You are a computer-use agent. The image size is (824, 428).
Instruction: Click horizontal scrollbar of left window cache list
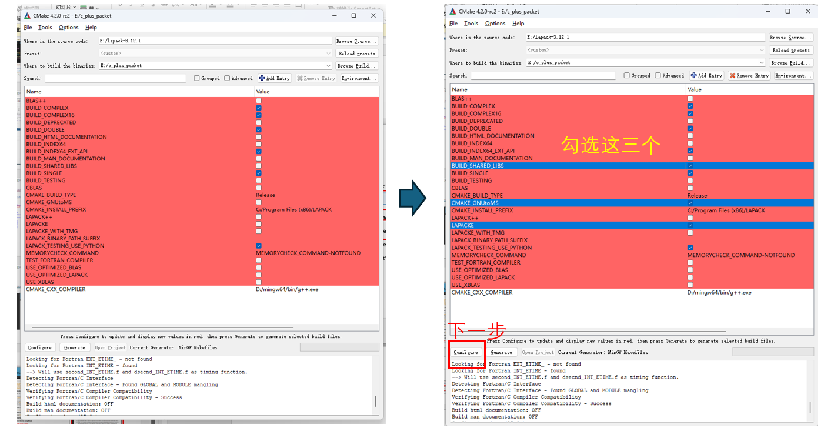tap(163, 328)
